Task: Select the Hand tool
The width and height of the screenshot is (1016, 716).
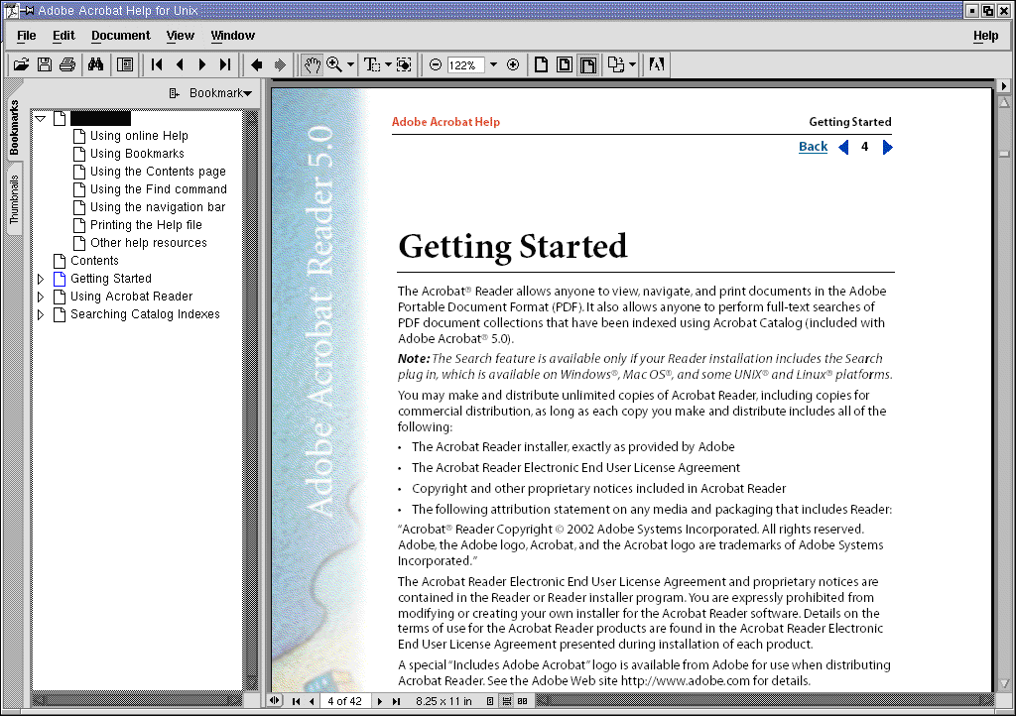Action: pos(313,64)
